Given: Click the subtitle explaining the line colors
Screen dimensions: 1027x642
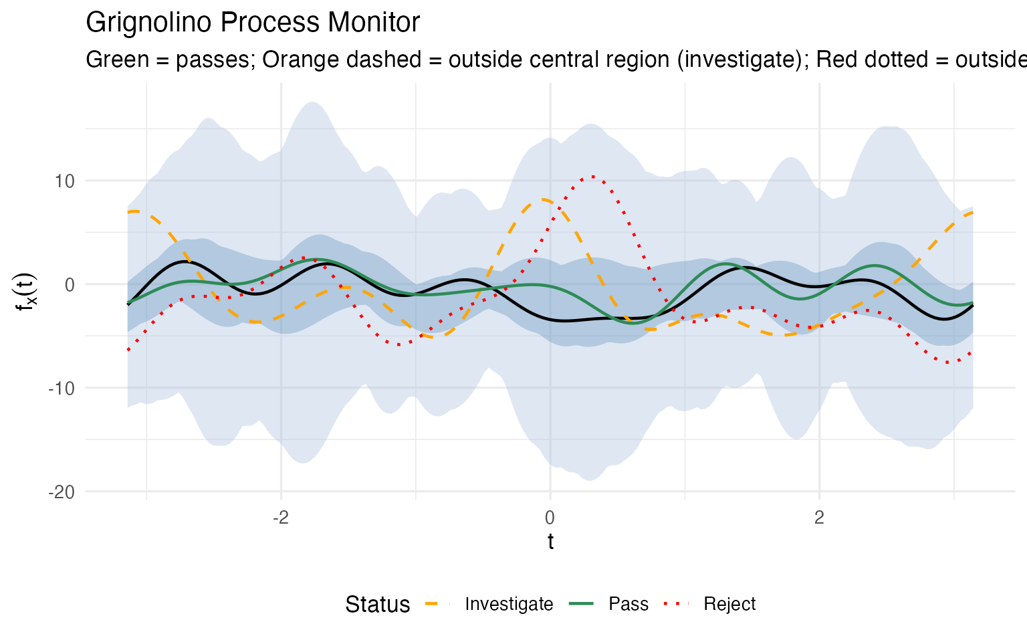Looking at the screenshot, I should click(x=556, y=60).
